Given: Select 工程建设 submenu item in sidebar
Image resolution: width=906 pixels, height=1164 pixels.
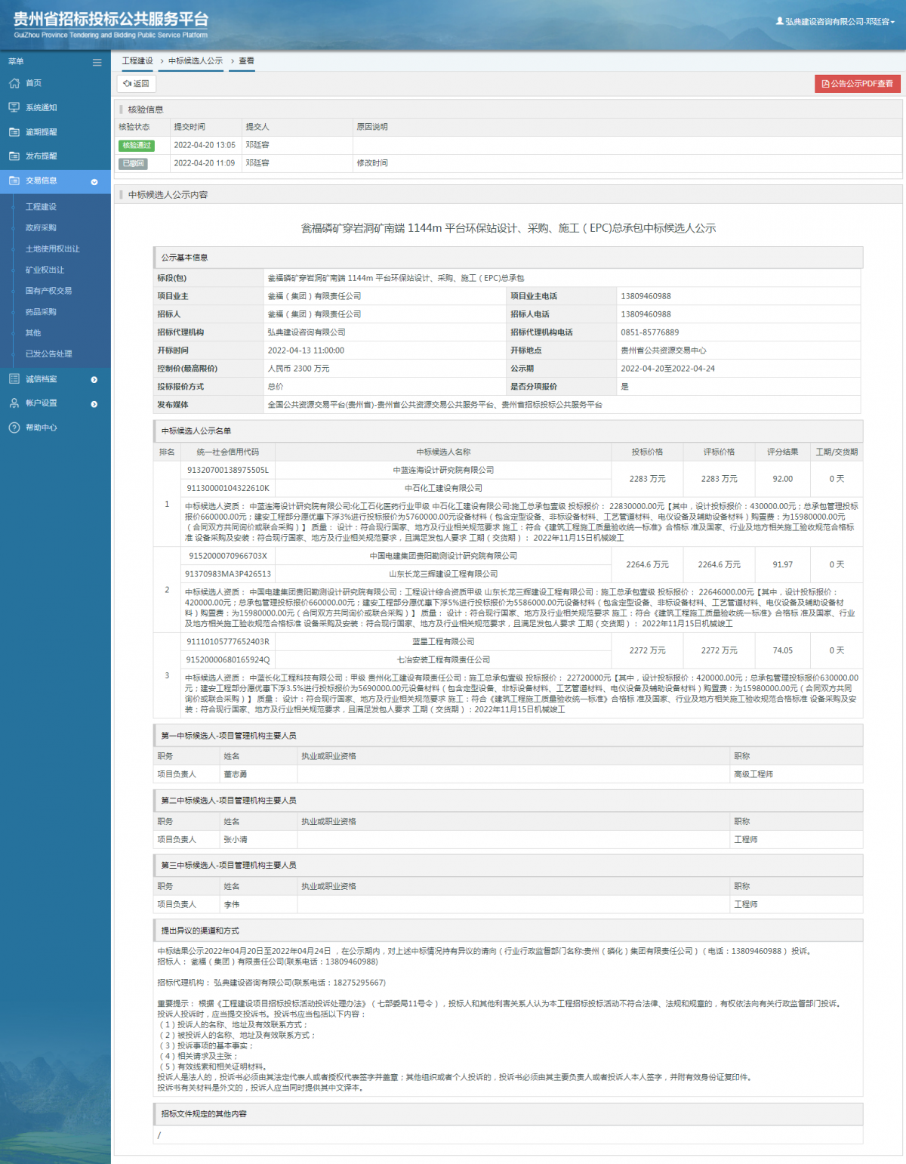Looking at the screenshot, I should pos(41,206).
